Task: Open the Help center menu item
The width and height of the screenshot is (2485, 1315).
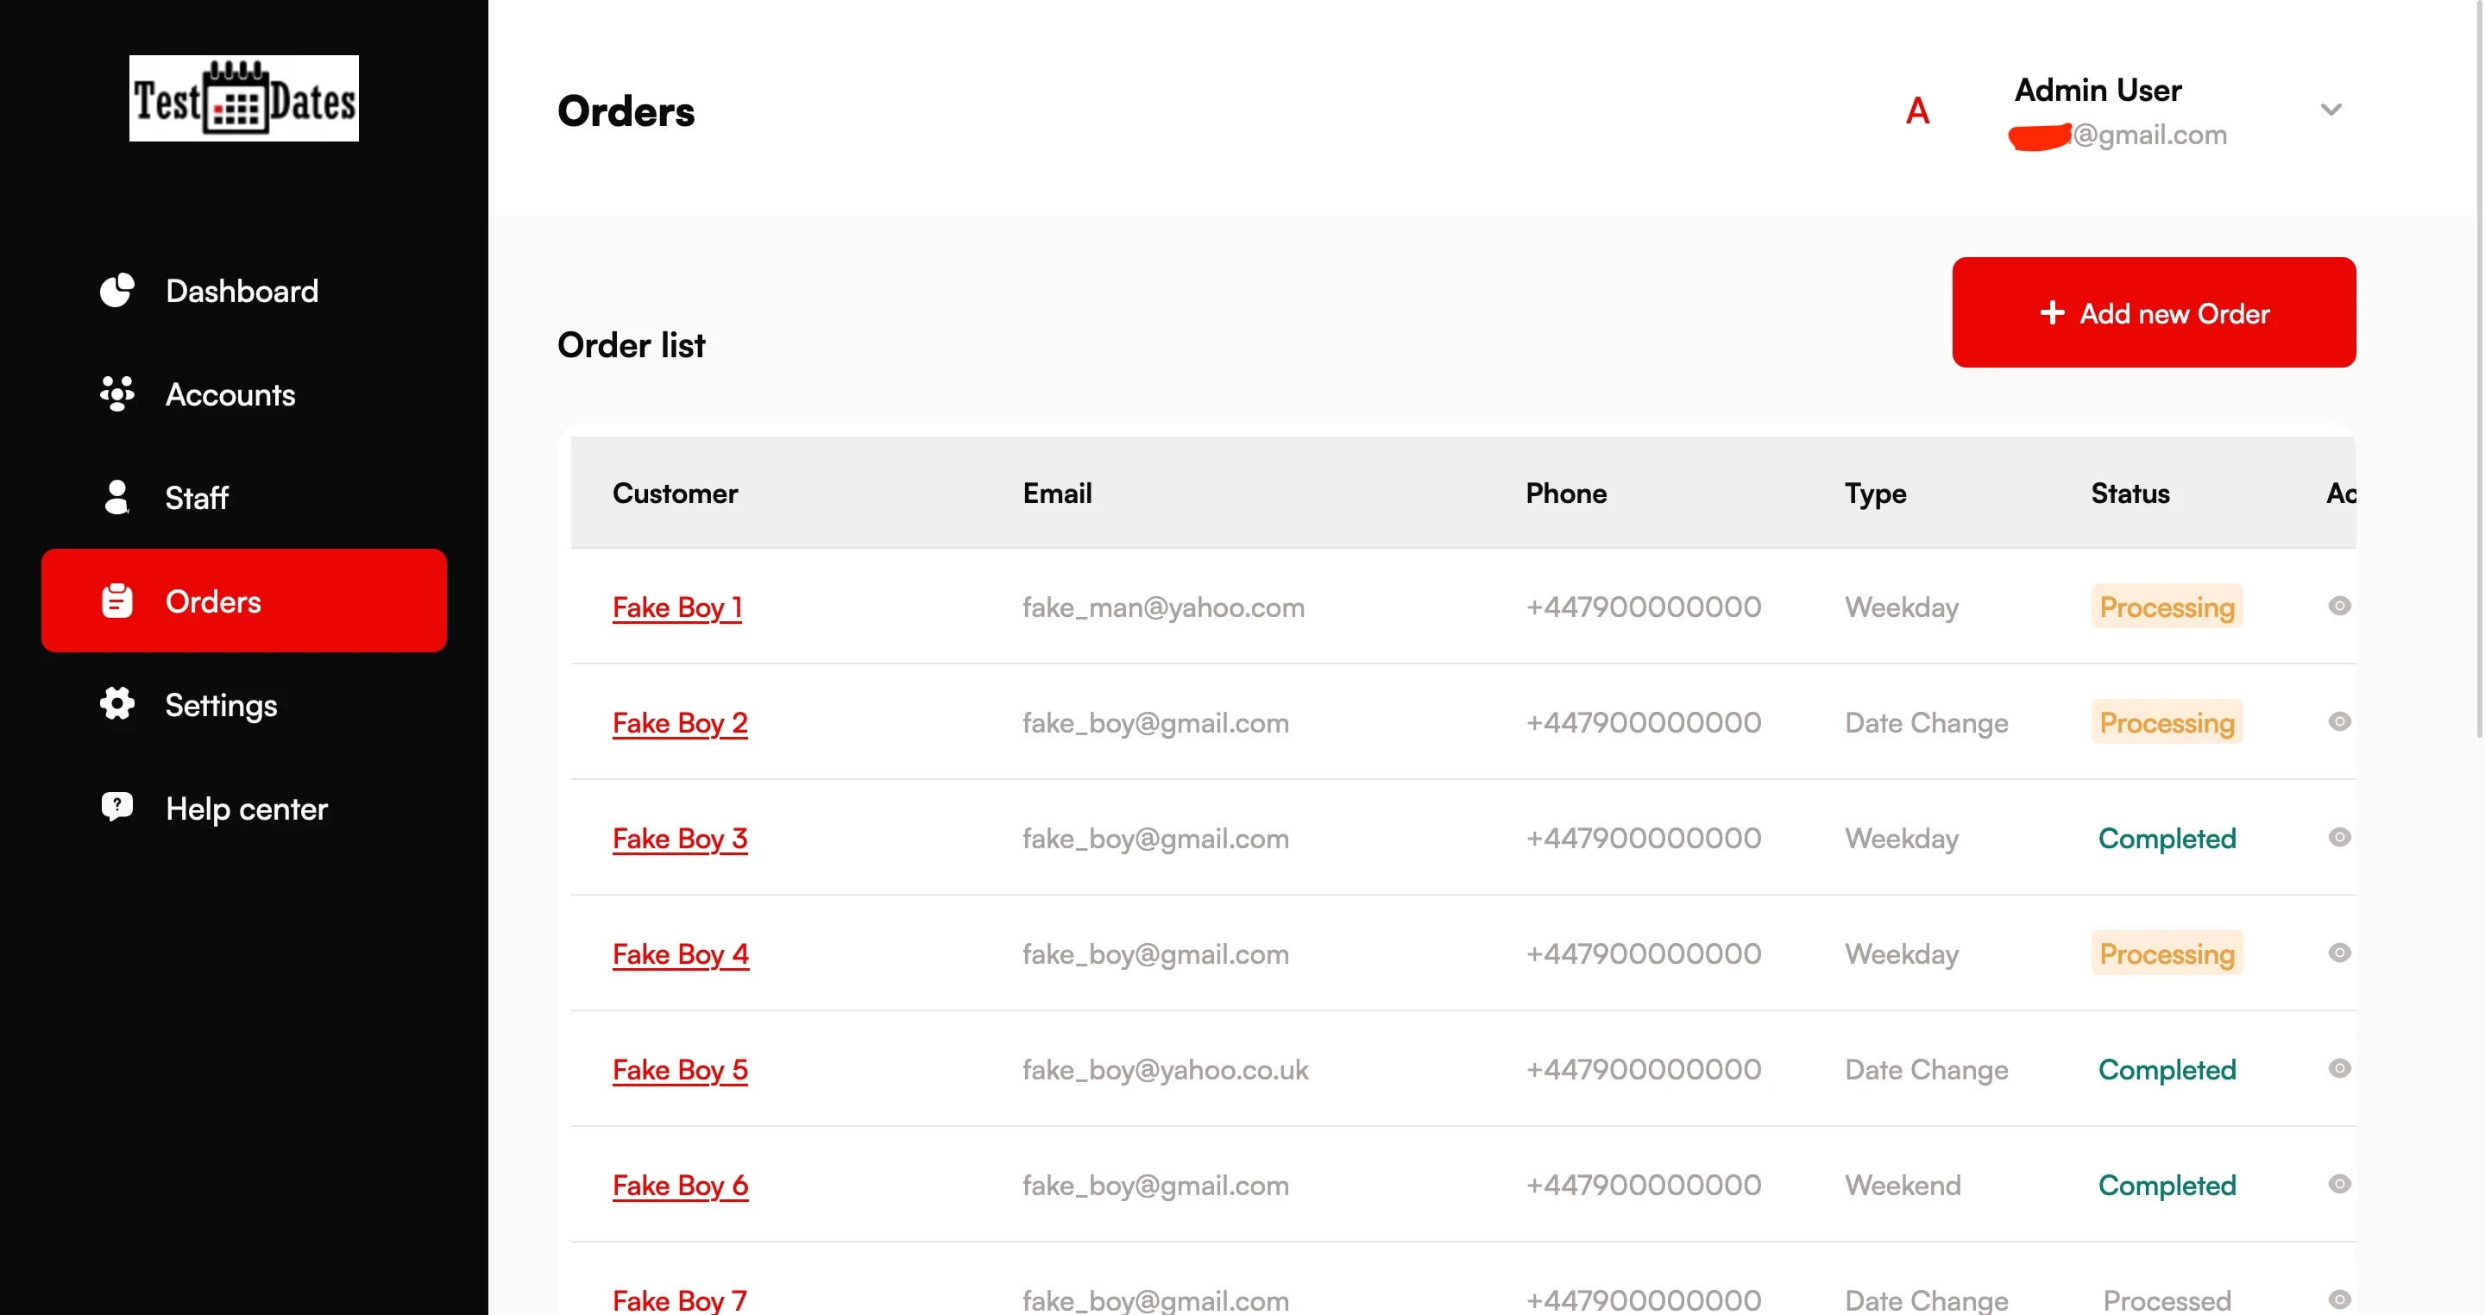Action: pyautogui.click(x=246, y=809)
